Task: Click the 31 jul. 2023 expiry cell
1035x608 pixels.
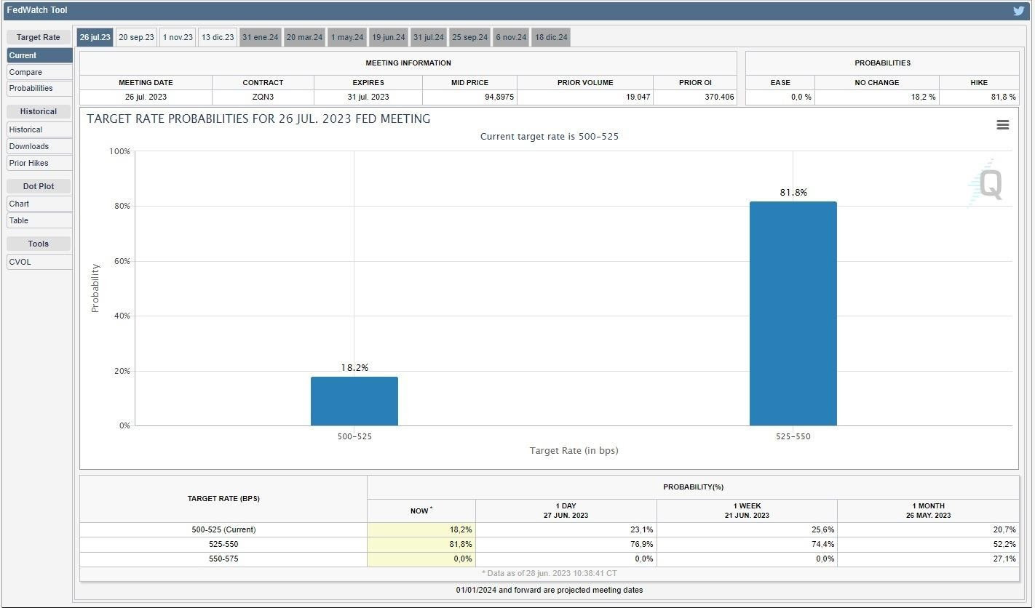Action: point(368,97)
